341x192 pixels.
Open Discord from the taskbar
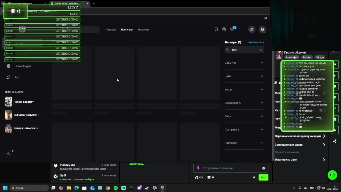pos(139,188)
